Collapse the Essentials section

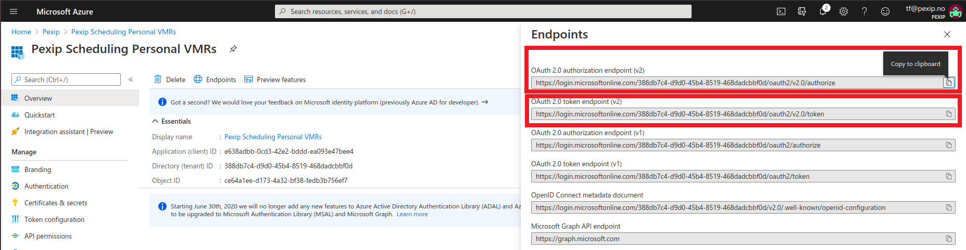(156, 121)
